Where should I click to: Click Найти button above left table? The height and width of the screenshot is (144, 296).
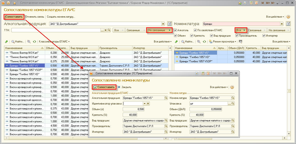point(18,42)
